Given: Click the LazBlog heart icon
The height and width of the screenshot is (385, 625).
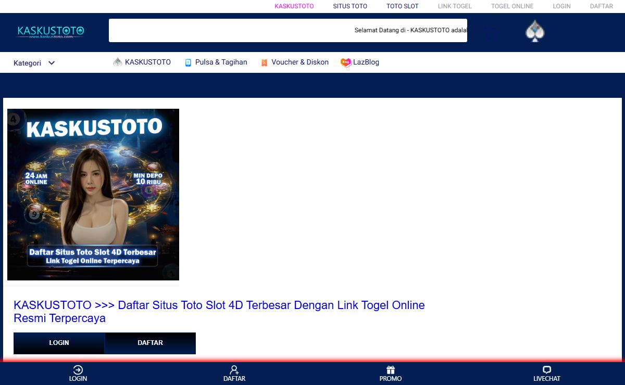Looking at the screenshot, I should (x=346, y=62).
